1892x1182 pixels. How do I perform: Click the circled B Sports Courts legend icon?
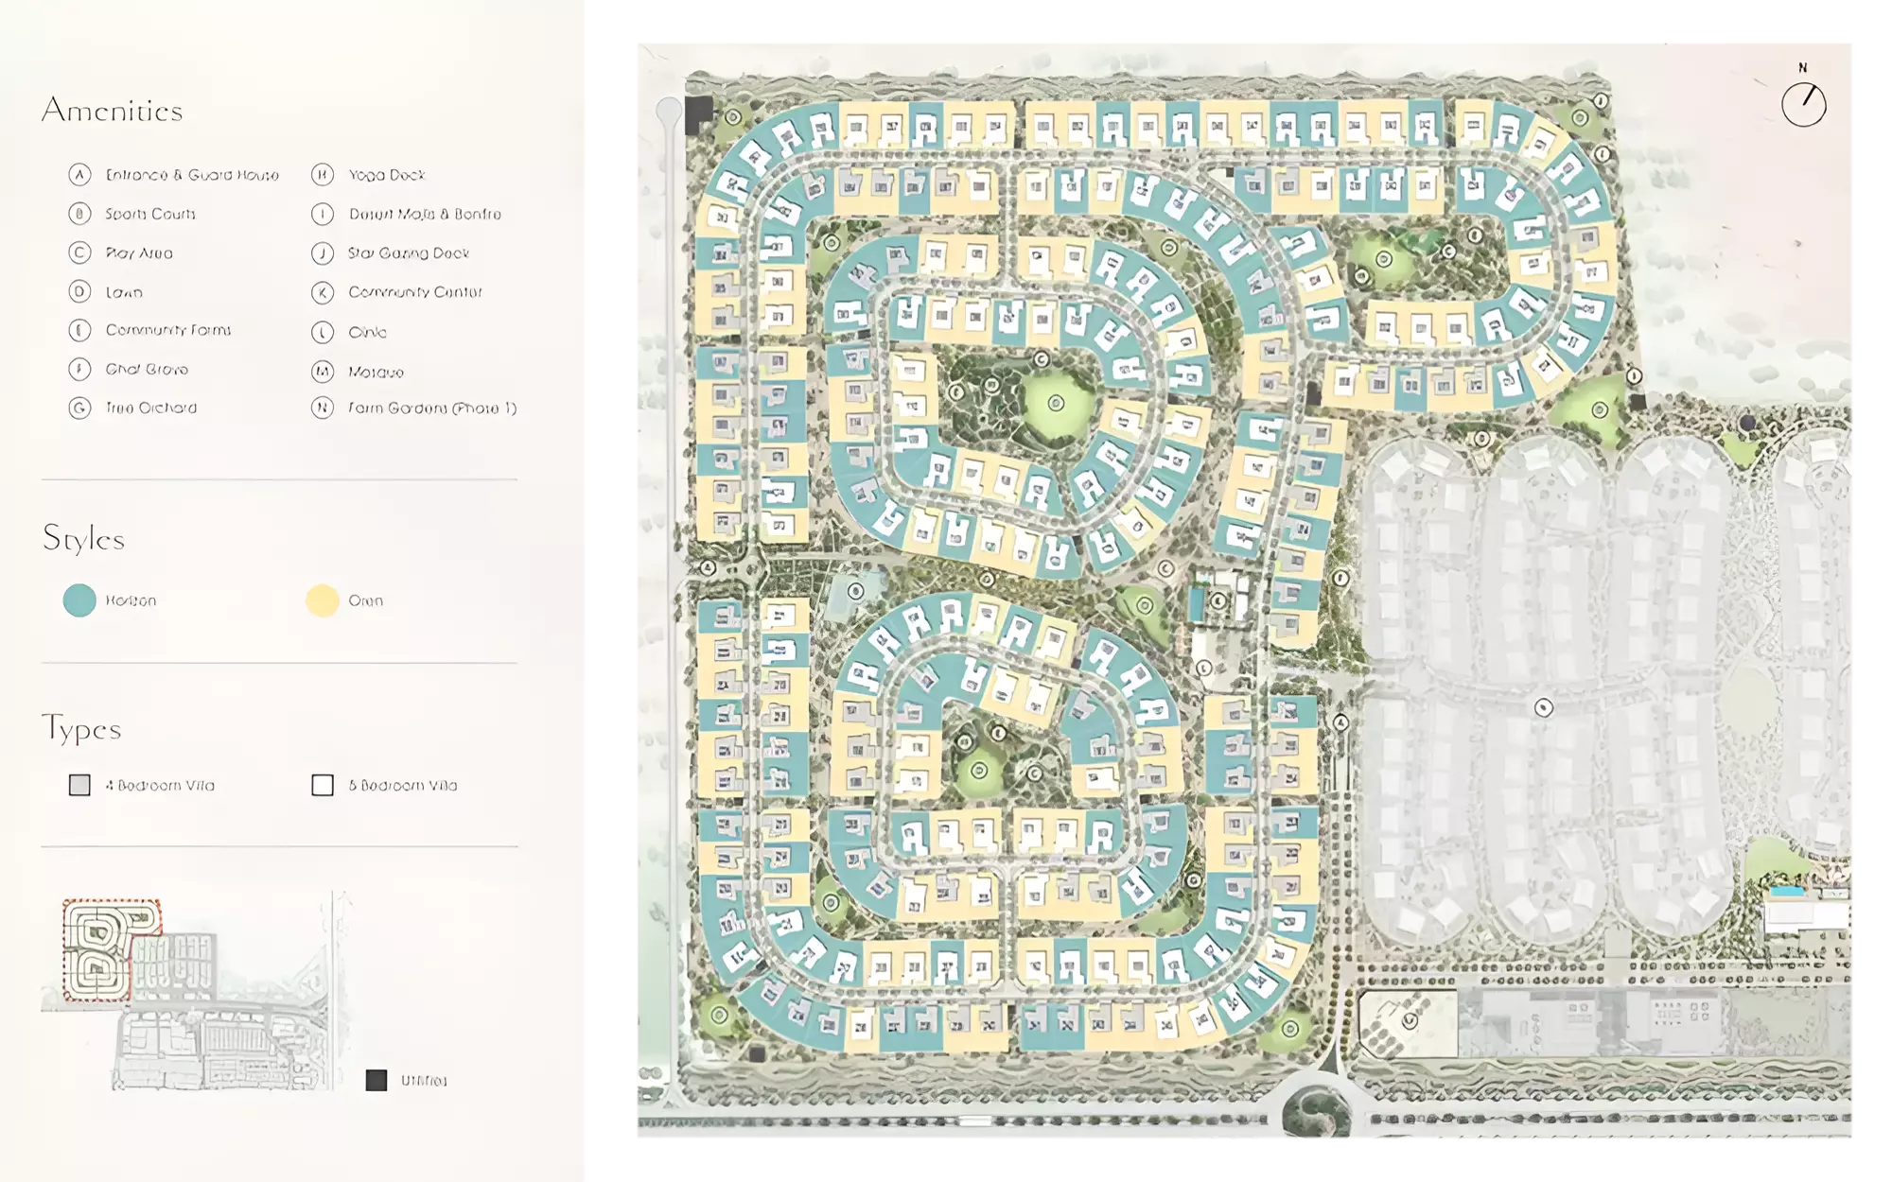tap(79, 214)
